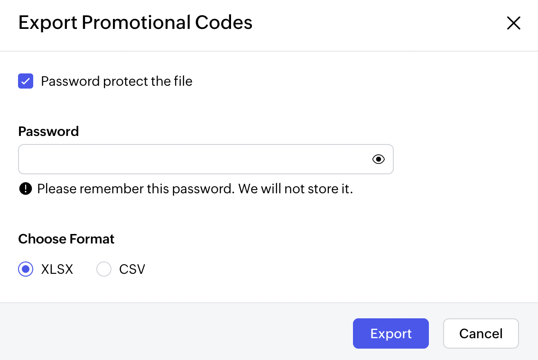Image resolution: width=538 pixels, height=360 pixels.
Task: Click the "Please remember this password" notice
Action: [136, 189]
